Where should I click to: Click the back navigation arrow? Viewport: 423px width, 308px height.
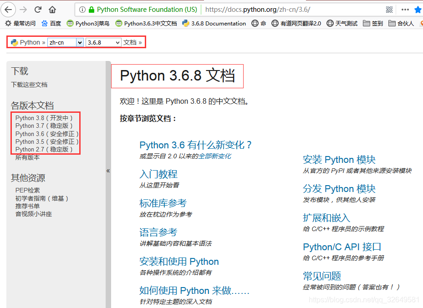(x=9, y=9)
